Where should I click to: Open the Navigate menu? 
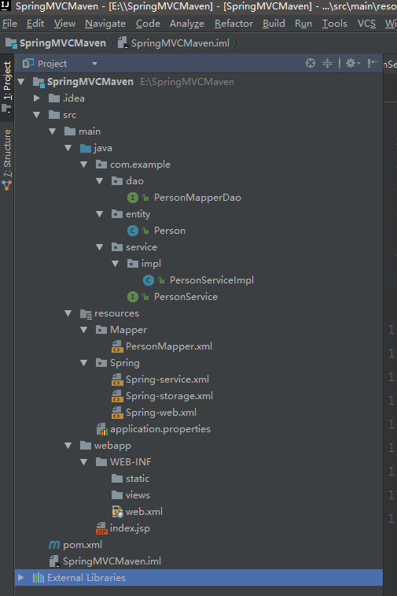(105, 24)
